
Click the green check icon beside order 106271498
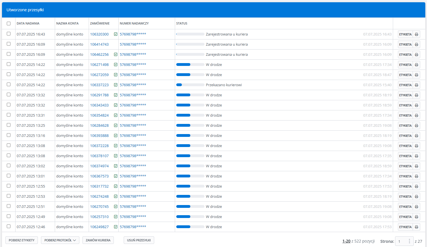pyautogui.click(x=116, y=65)
